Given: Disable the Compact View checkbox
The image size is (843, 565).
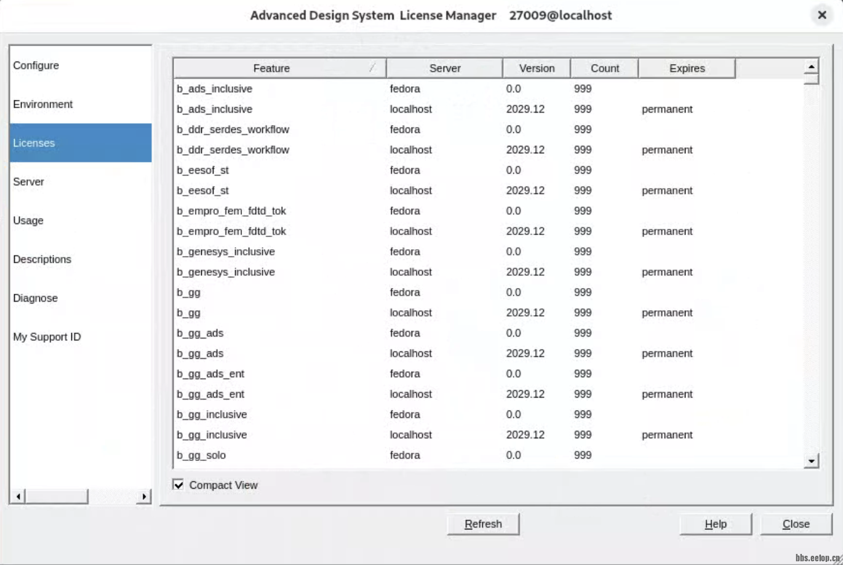Looking at the screenshot, I should pos(178,485).
